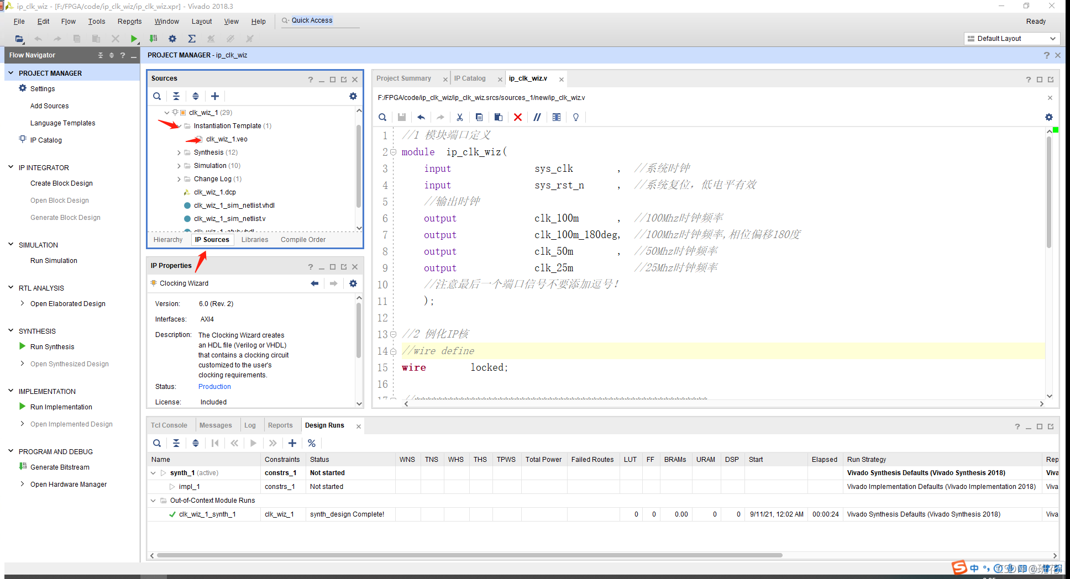Run synthesis with the green play toolbar icon

[x=134, y=39]
